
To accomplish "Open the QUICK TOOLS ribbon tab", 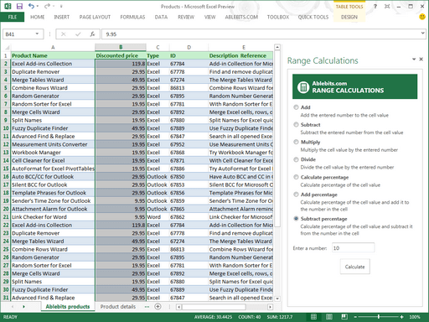I will pos(313,17).
